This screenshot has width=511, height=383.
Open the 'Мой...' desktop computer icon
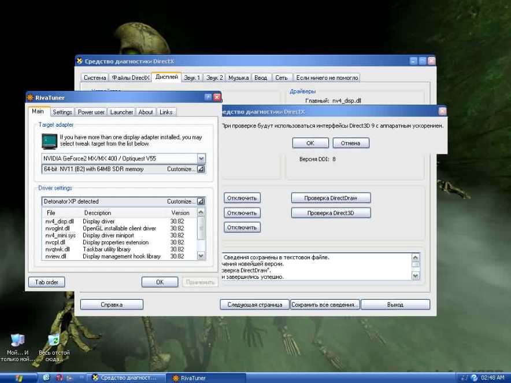[18, 340]
